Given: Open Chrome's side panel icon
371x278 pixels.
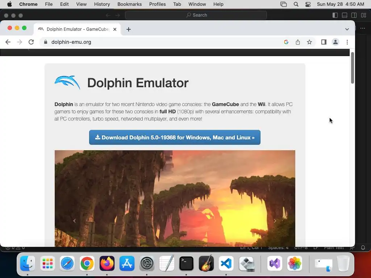Looking at the screenshot, I should click(x=324, y=42).
